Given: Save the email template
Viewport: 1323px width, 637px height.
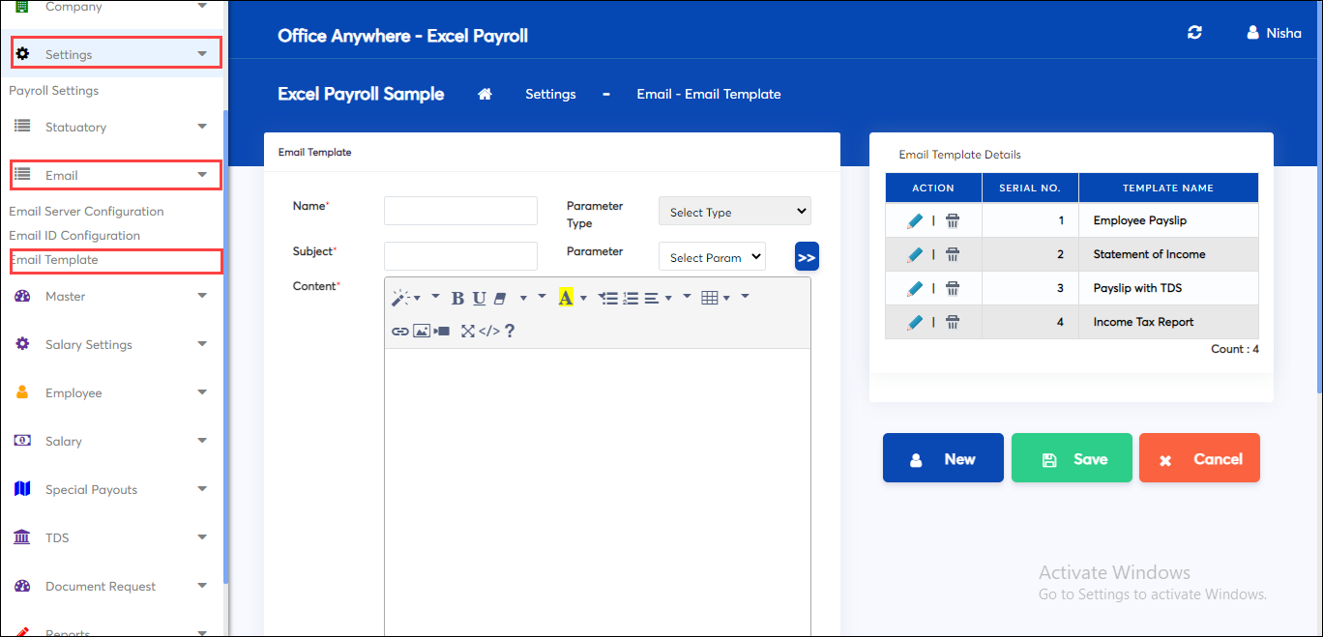Looking at the screenshot, I should [1072, 458].
